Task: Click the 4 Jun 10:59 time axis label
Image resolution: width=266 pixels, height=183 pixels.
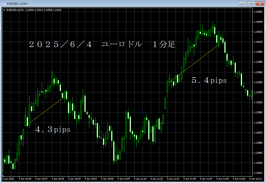Action: (107, 179)
